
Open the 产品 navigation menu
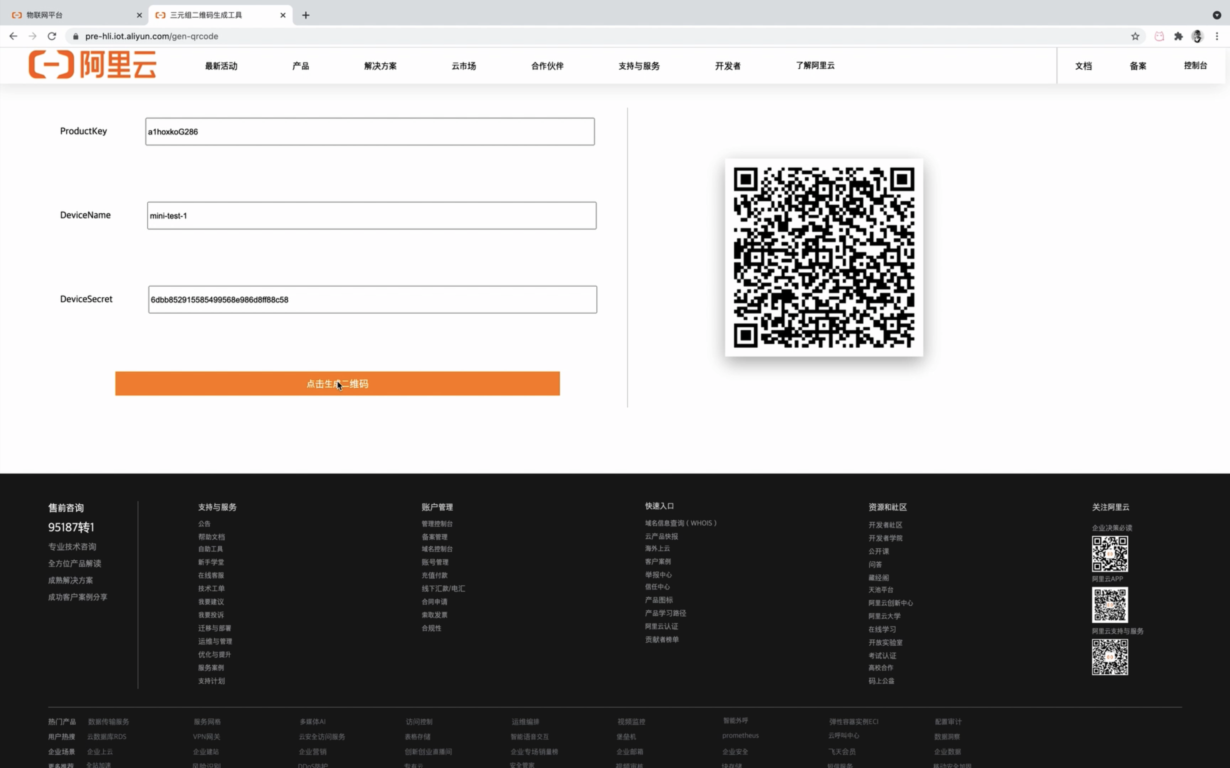click(x=300, y=66)
